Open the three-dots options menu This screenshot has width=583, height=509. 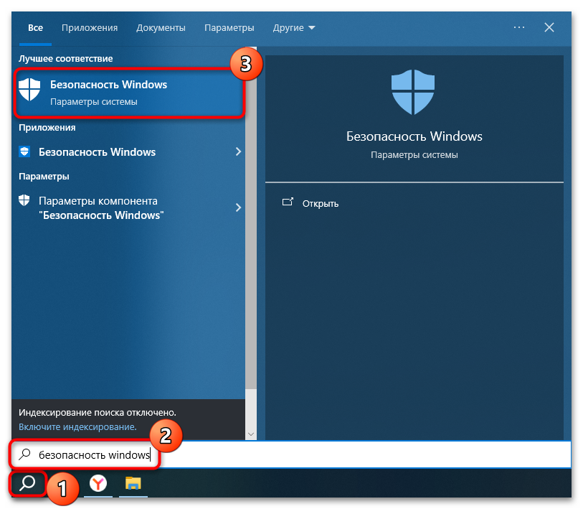(519, 27)
